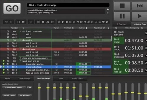The height and width of the screenshot is (100, 147).
Task: Click the speaker icon on row 80-3
Action: 8,70
